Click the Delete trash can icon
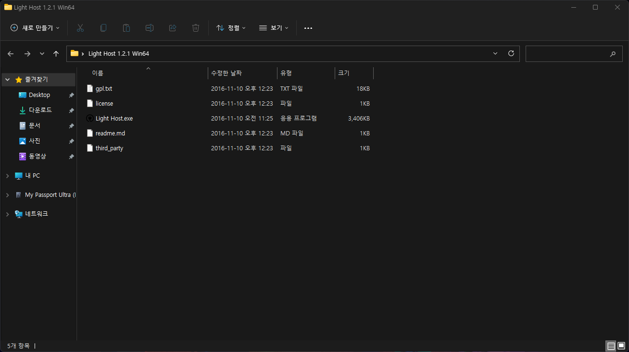Viewport: 629px width, 352px height. coord(196,28)
